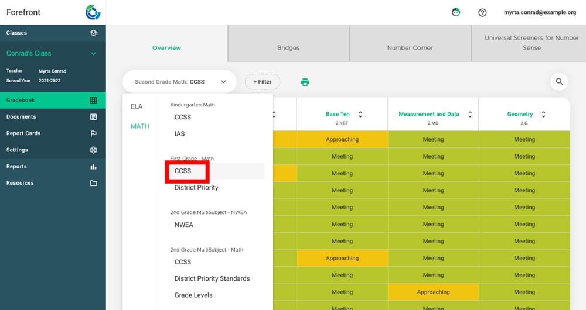The image size is (586, 310).
Task: Click Approaching cell under Measurement and Data
Action: [434, 292]
